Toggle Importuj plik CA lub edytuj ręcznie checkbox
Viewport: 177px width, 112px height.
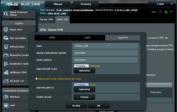[x=36, y=79]
